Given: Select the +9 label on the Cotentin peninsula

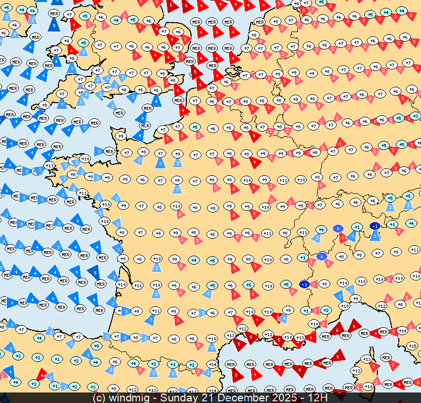Looking at the screenshot, I should coord(121,136).
